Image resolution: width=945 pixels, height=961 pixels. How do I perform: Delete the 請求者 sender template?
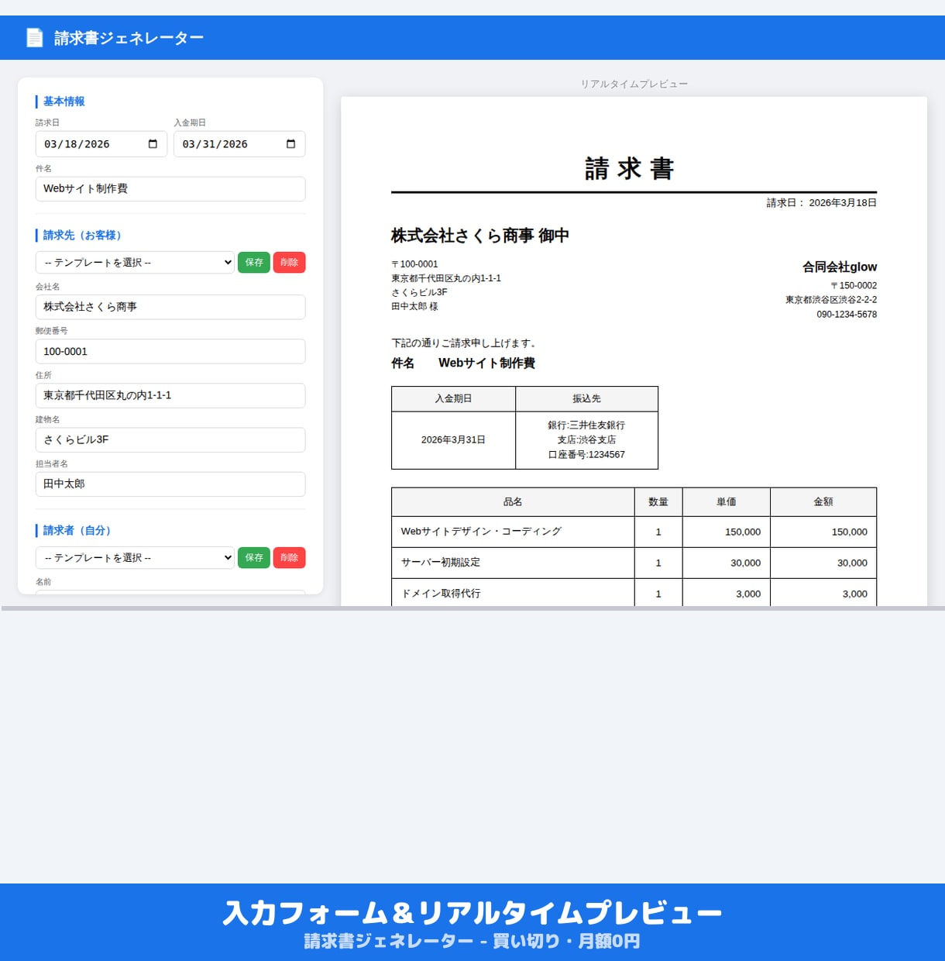[289, 558]
